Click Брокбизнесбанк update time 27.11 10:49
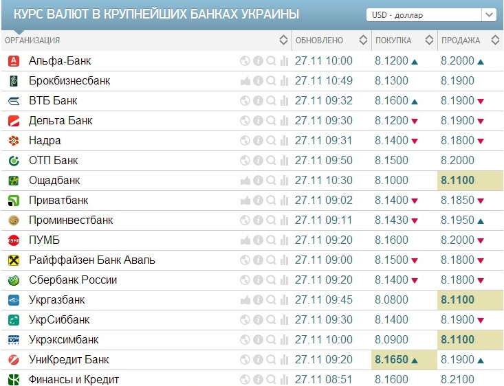Screen dimensions: 504x386 (324, 80)
